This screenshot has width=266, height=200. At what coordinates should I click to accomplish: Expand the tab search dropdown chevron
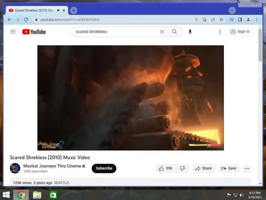pos(232,10)
